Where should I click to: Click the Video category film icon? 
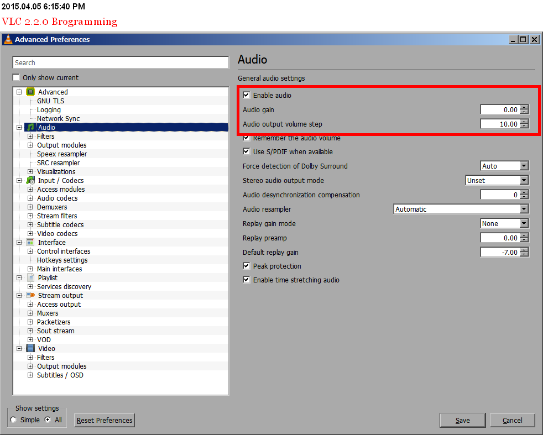point(30,348)
